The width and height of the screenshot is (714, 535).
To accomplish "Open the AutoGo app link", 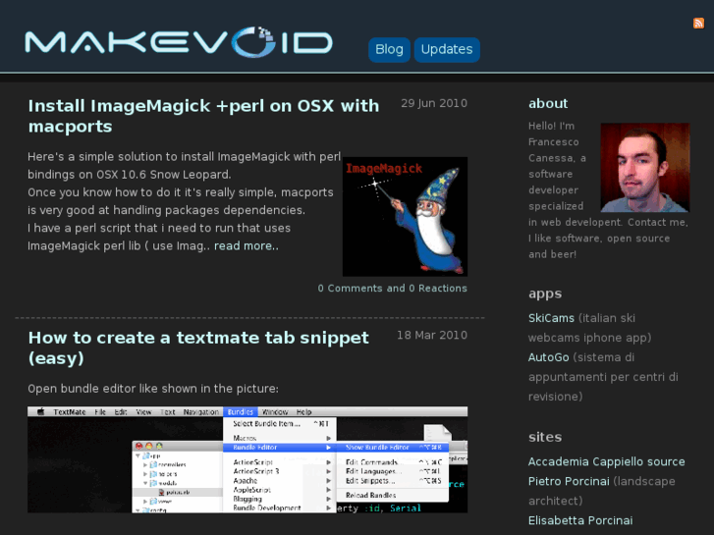I will pos(548,357).
